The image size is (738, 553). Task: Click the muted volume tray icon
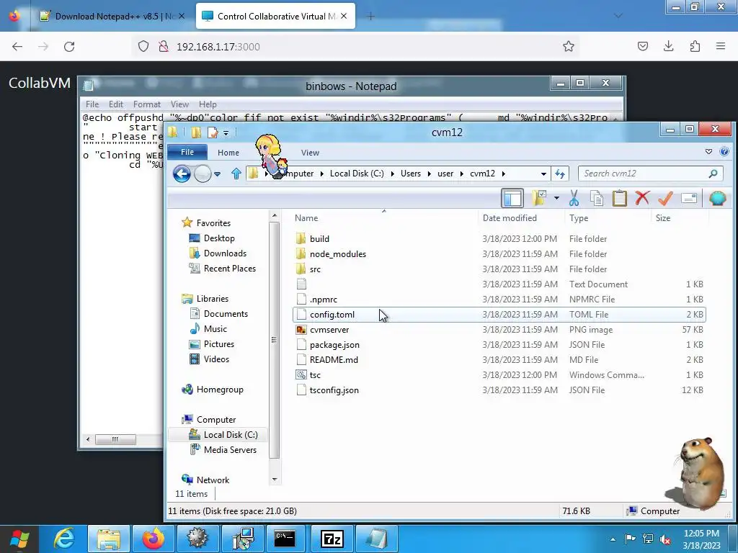tap(665, 539)
